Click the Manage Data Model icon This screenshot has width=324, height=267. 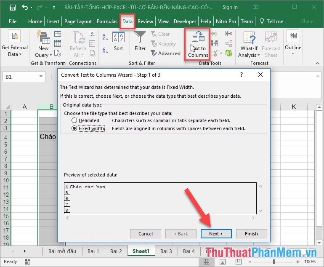(x=229, y=53)
